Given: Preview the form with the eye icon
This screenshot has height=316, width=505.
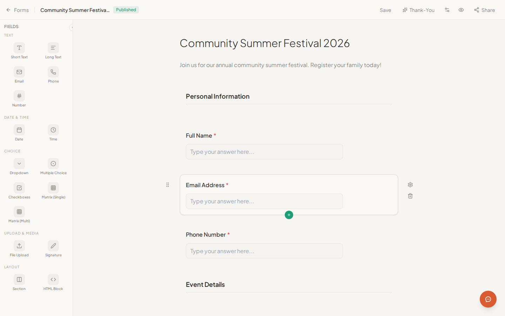Looking at the screenshot, I should (461, 10).
